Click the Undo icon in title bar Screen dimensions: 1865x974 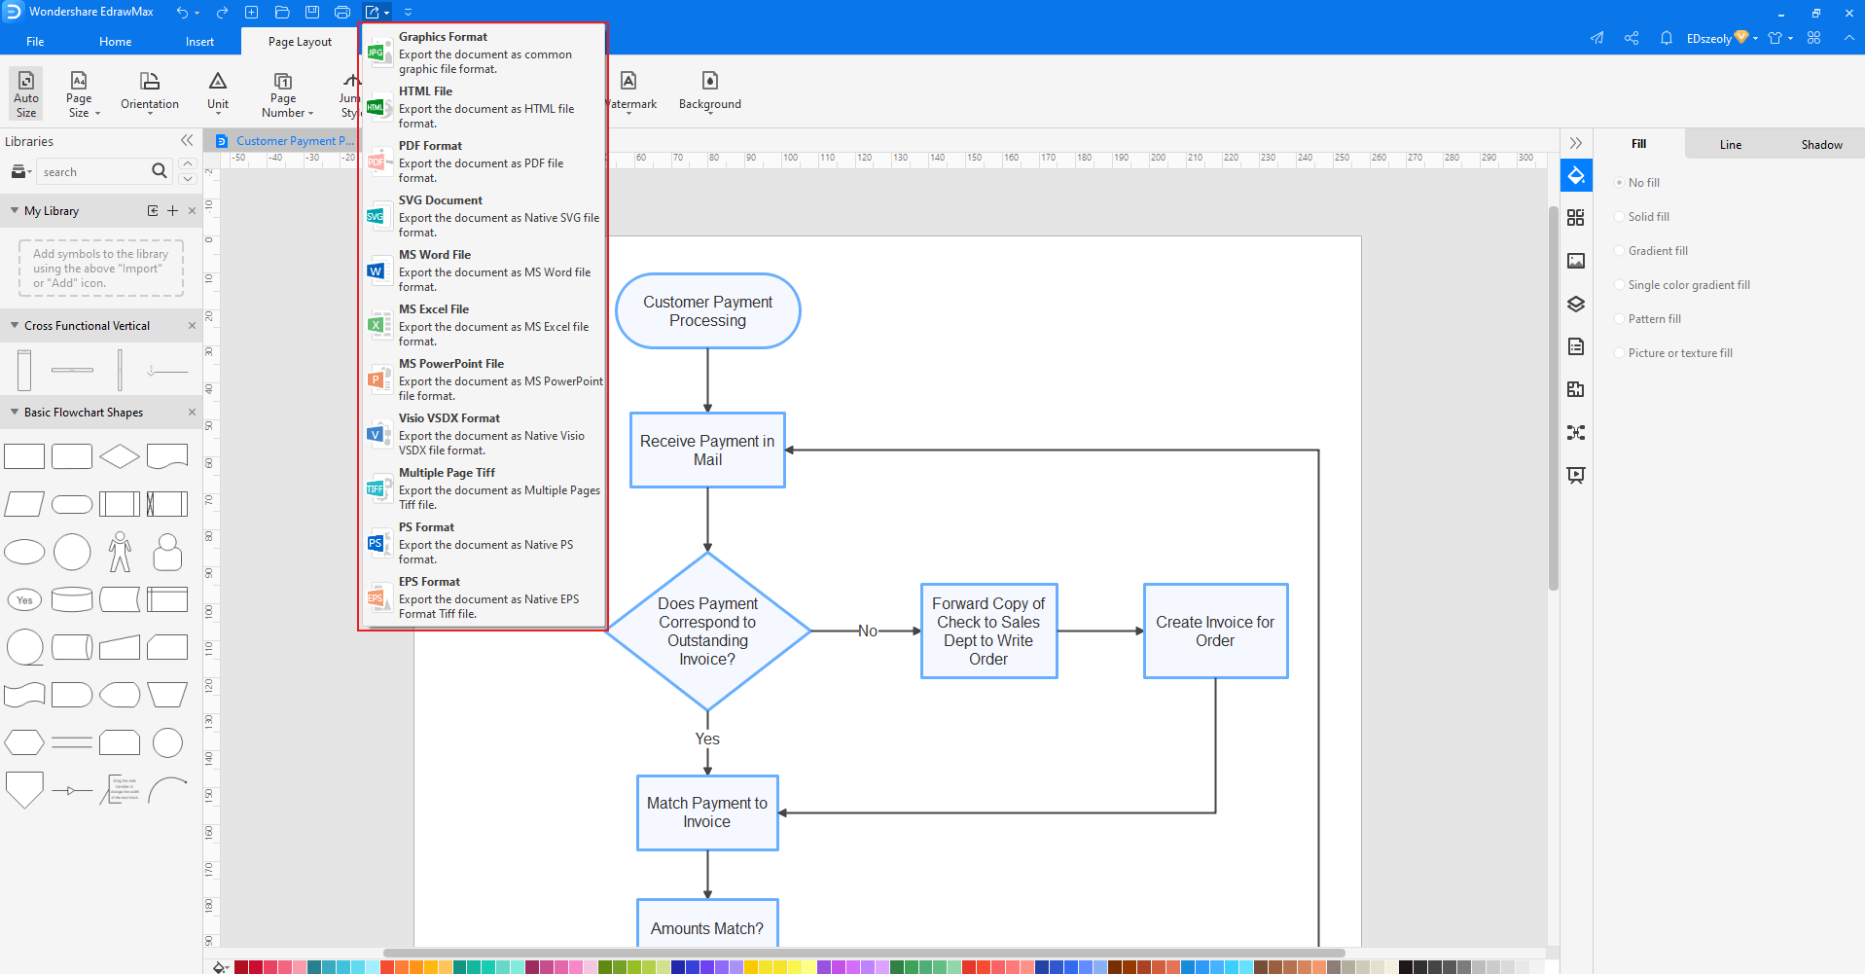coord(184,11)
